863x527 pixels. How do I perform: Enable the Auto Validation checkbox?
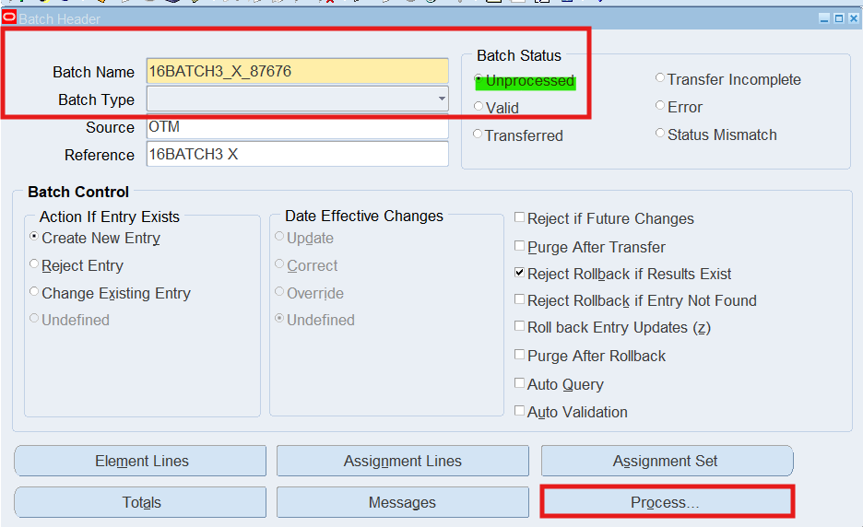pyautogui.click(x=520, y=412)
